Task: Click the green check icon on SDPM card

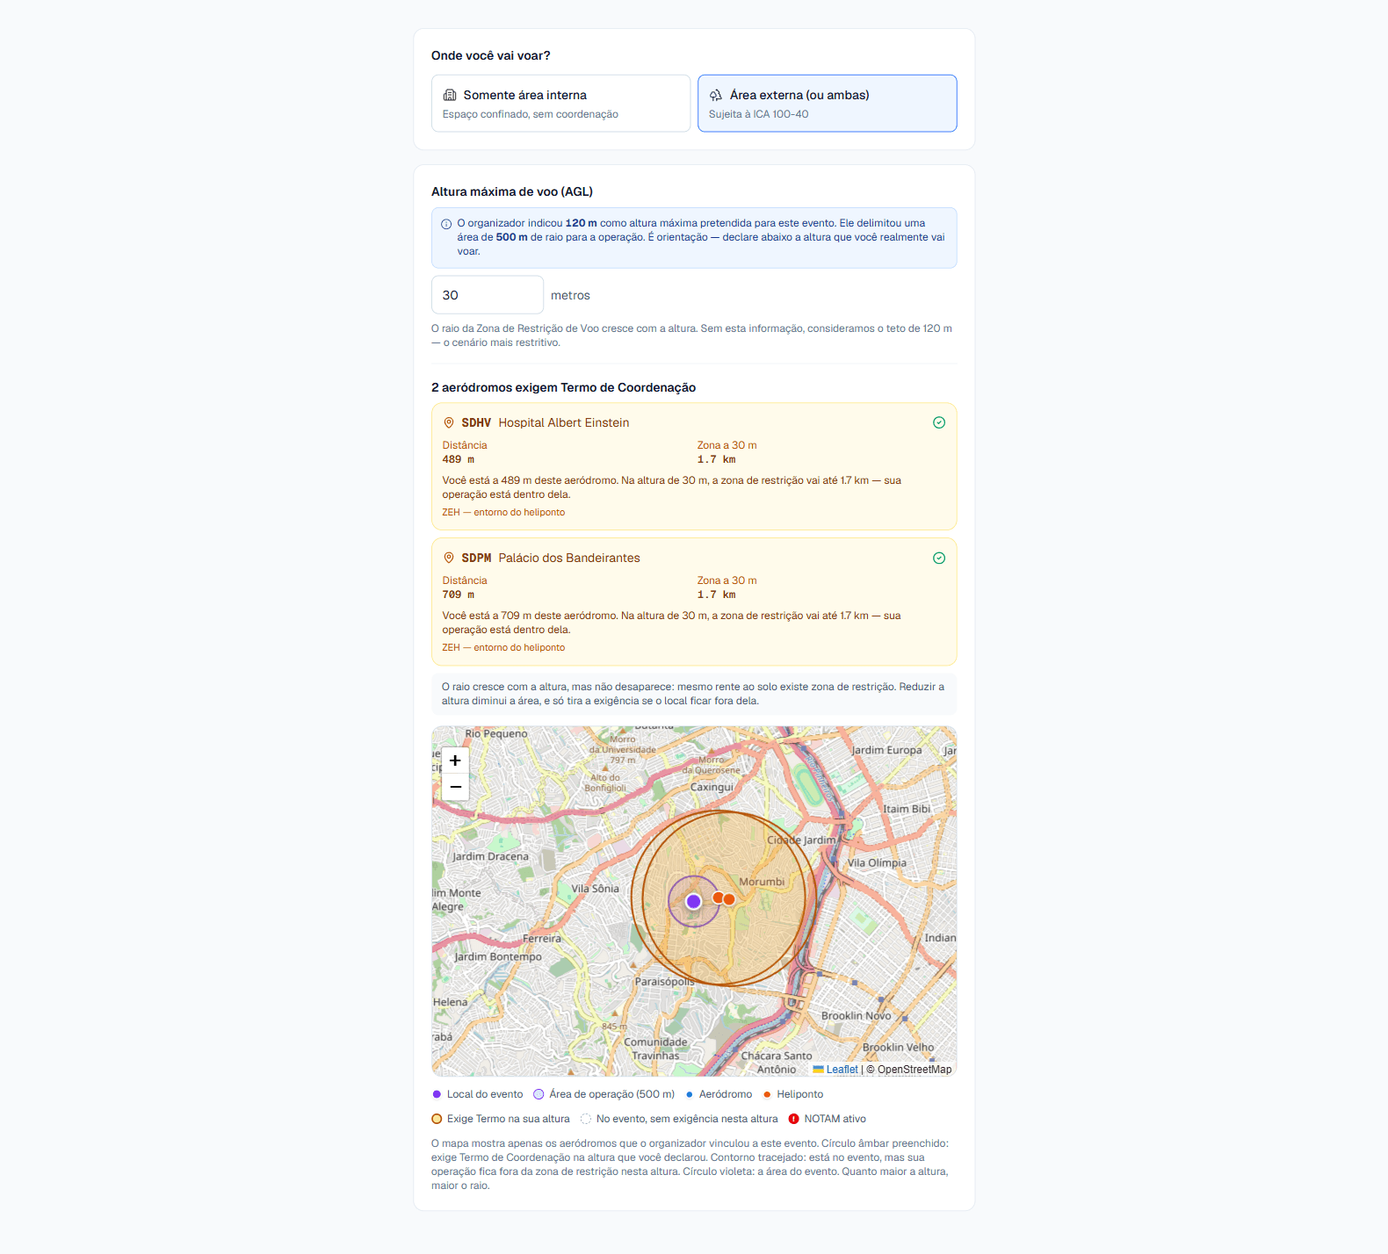Action: pos(939,558)
